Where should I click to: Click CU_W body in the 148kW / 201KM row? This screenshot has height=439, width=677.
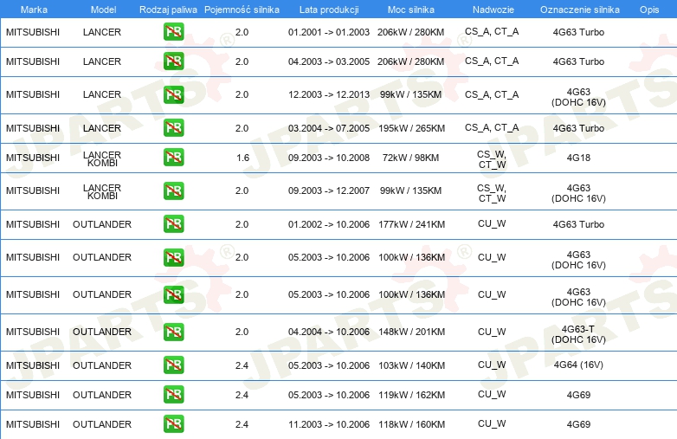coord(492,332)
